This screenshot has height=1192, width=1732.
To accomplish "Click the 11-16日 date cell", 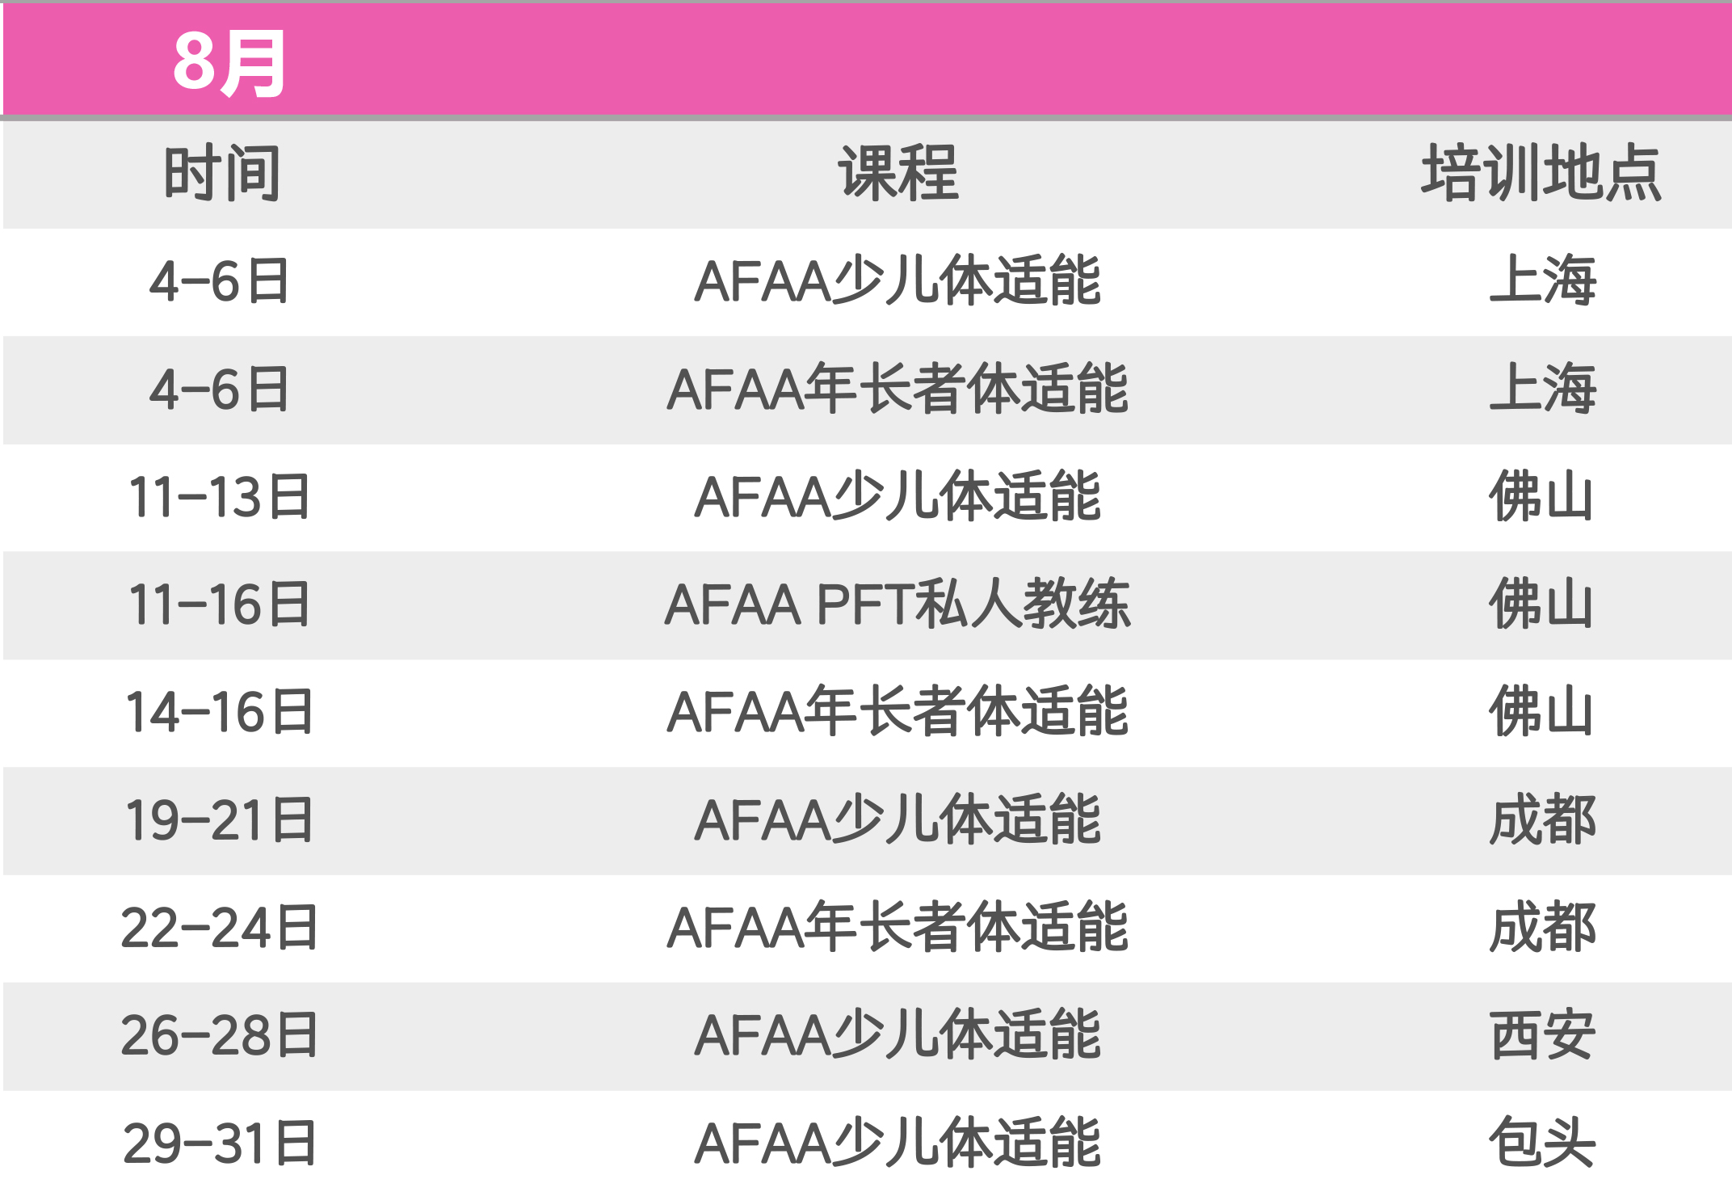I will (x=220, y=604).
